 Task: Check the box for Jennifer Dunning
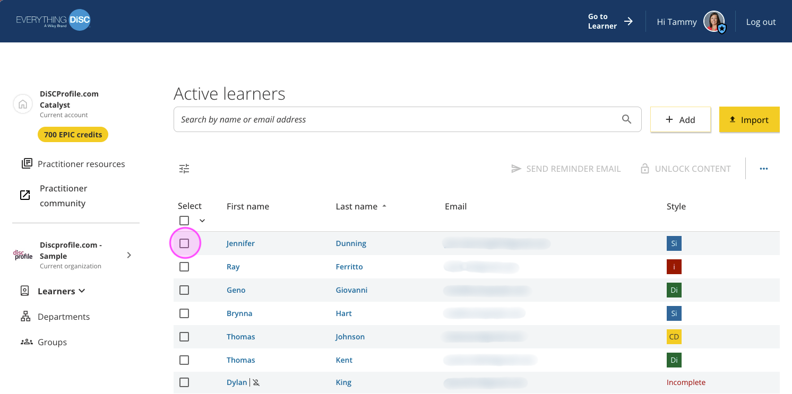click(x=184, y=243)
